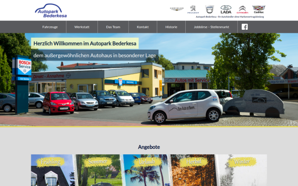Open the Herbst offer thumbnail

coord(193,170)
